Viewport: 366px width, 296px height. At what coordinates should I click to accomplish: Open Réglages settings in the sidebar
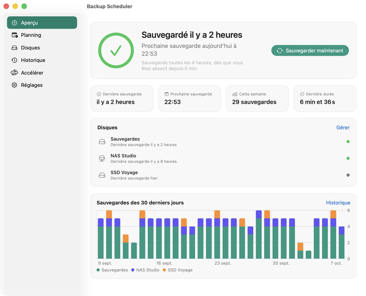pyautogui.click(x=42, y=85)
